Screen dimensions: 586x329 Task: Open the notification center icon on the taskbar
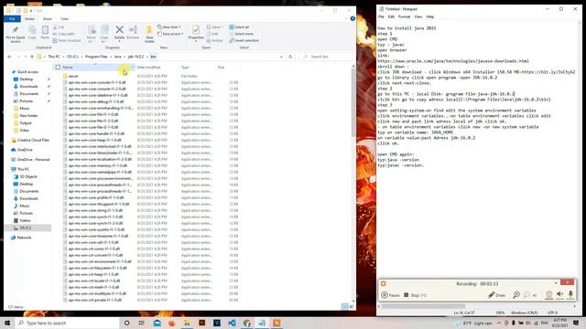(x=576, y=323)
